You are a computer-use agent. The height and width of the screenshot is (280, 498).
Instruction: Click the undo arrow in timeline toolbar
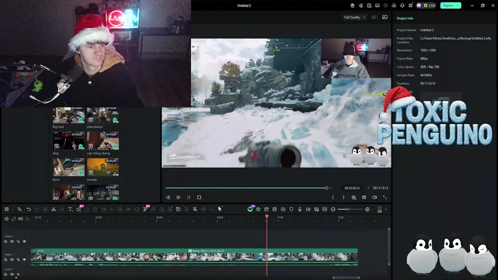(x=28, y=209)
